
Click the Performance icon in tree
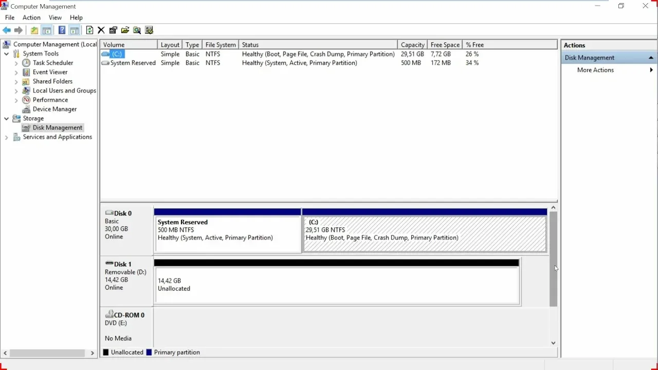click(26, 100)
